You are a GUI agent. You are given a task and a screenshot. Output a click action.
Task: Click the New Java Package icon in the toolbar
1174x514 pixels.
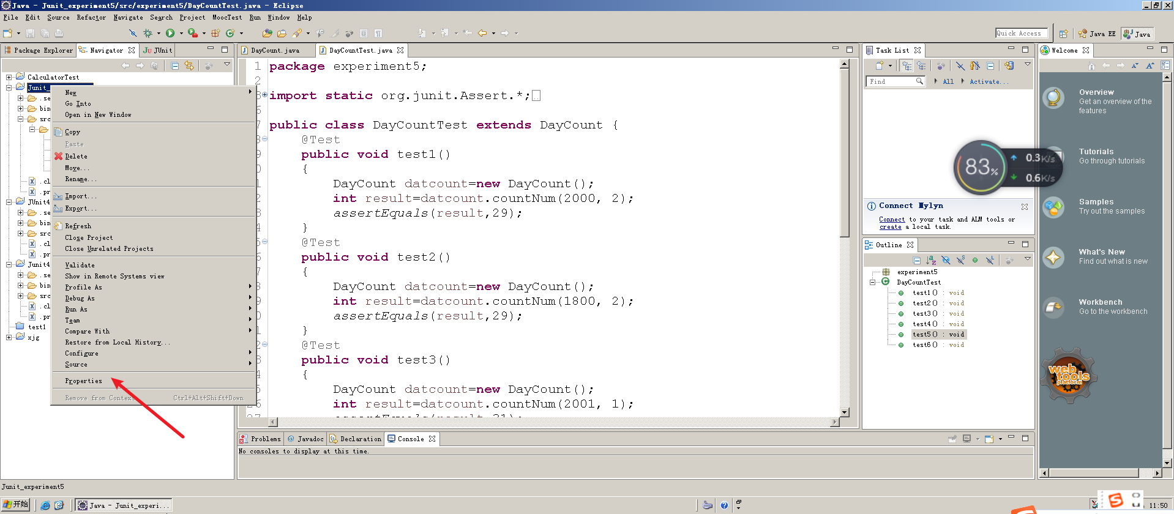click(x=215, y=33)
